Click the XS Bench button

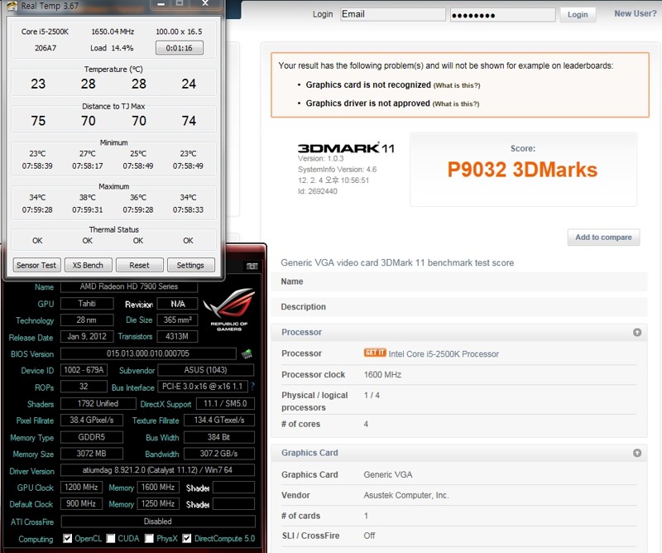(89, 265)
